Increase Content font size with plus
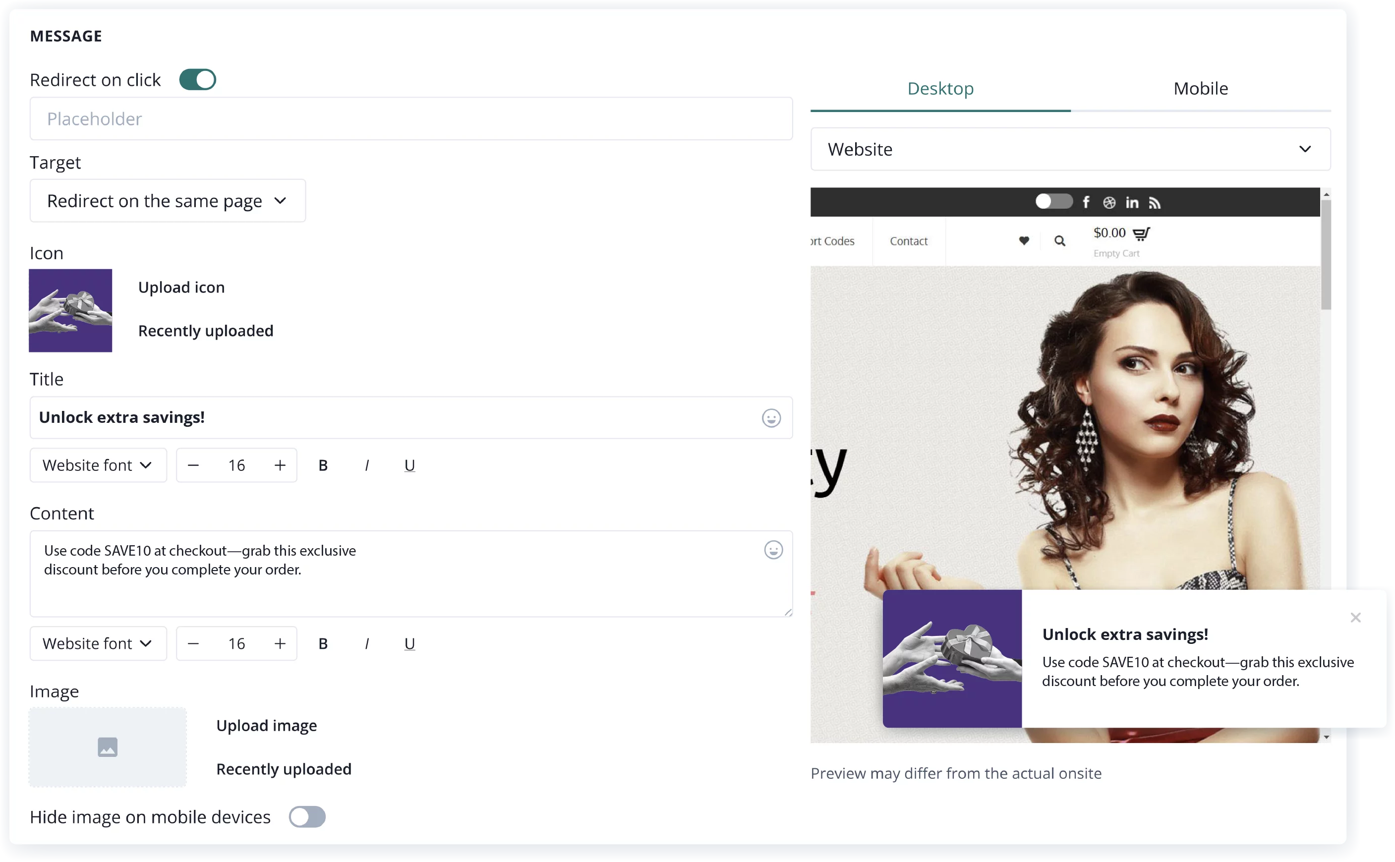Image resolution: width=1395 pixels, height=862 pixels. 280,643
